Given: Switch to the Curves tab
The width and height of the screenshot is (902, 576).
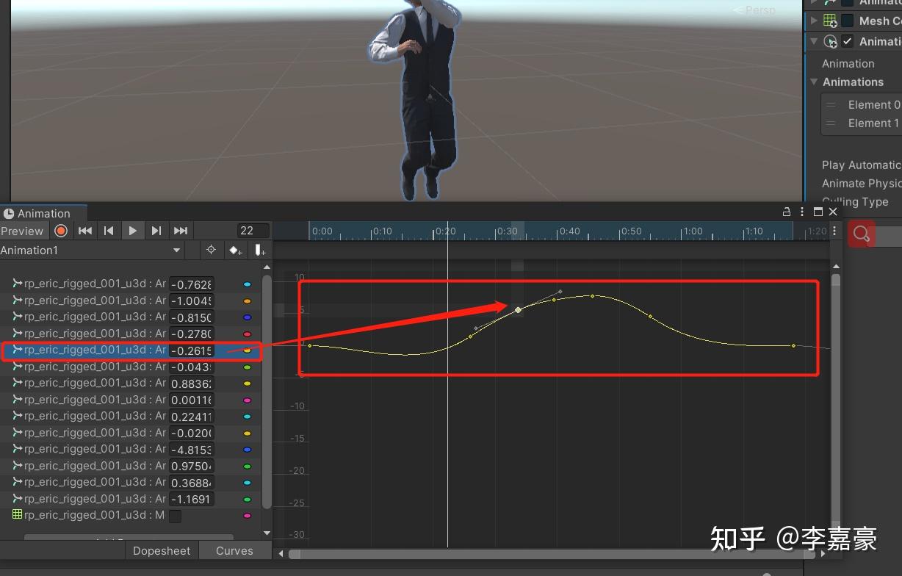Looking at the screenshot, I should pyautogui.click(x=234, y=550).
